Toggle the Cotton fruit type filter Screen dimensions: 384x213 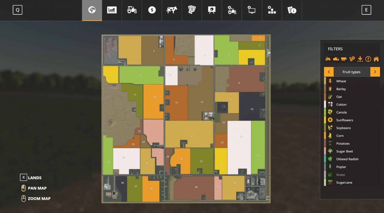tap(341, 104)
